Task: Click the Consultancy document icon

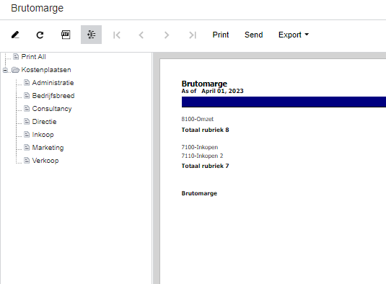Action: [x=27, y=108]
